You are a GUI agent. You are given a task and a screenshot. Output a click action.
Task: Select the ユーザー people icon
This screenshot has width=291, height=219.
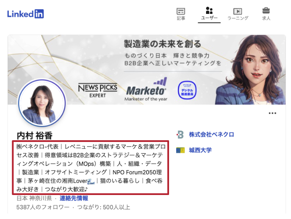click(209, 11)
